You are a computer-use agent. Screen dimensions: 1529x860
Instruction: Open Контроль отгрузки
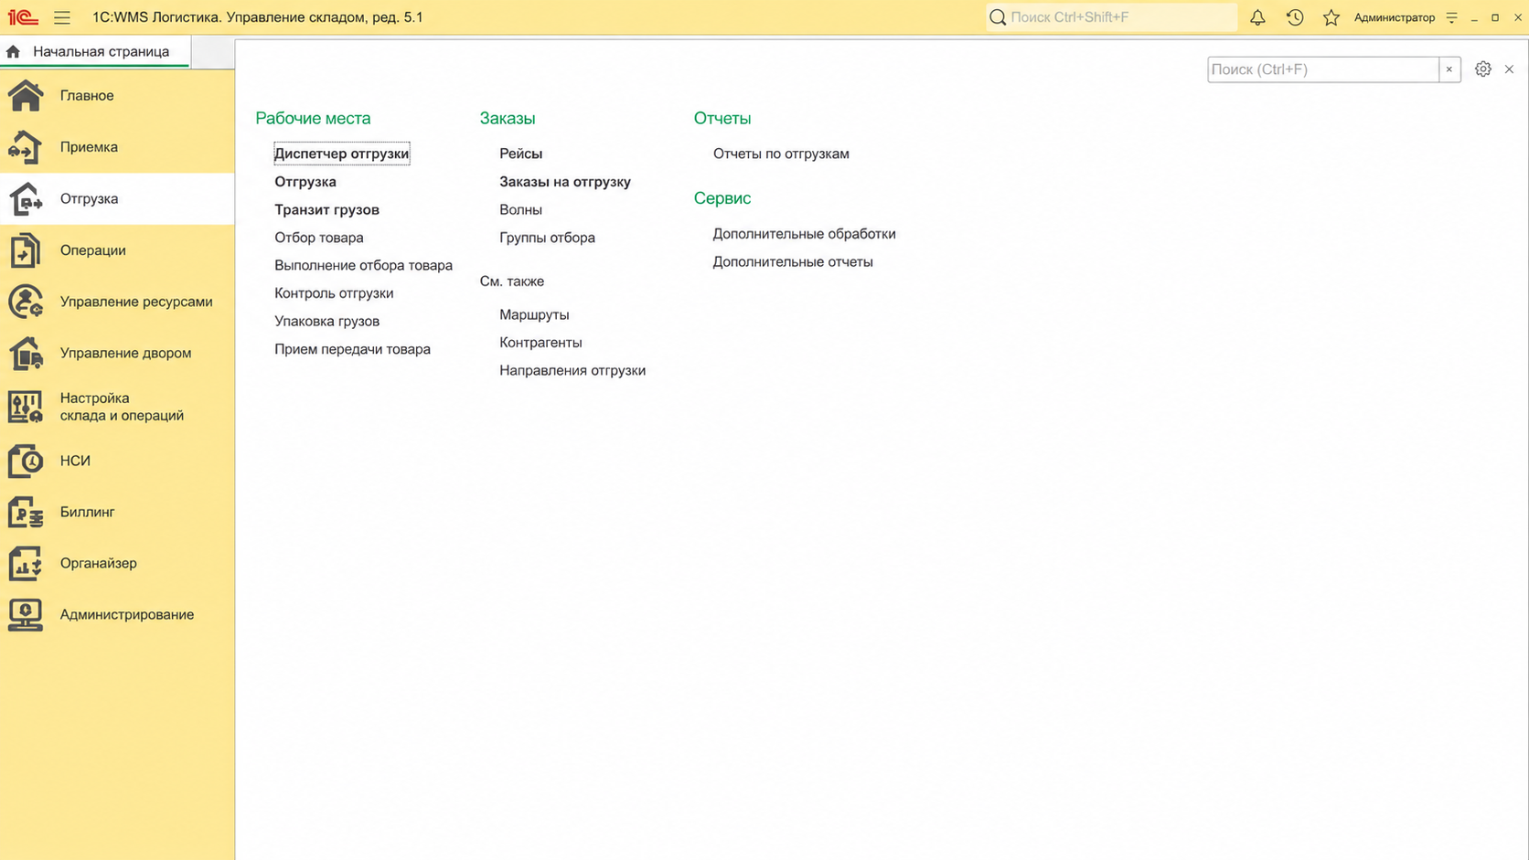click(334, 293)
